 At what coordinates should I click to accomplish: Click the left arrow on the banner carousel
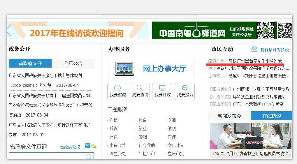[x=9, y=30]
